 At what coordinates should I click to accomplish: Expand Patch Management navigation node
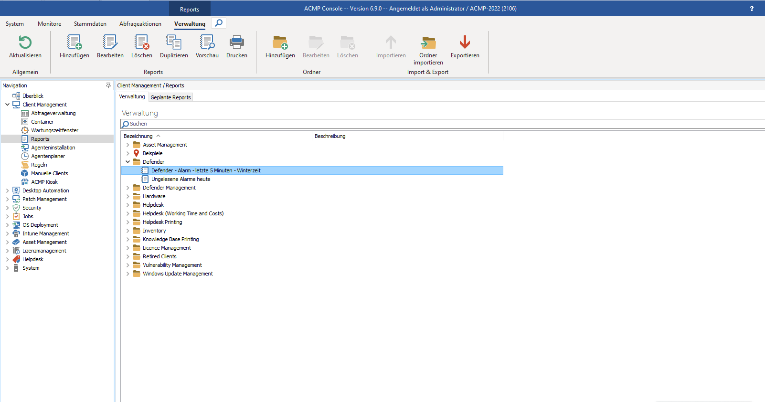pos(7,199)
